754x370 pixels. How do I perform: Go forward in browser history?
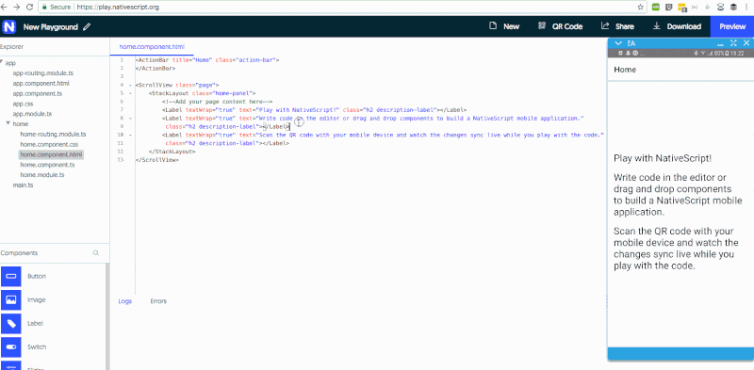[x=17, y=8]
